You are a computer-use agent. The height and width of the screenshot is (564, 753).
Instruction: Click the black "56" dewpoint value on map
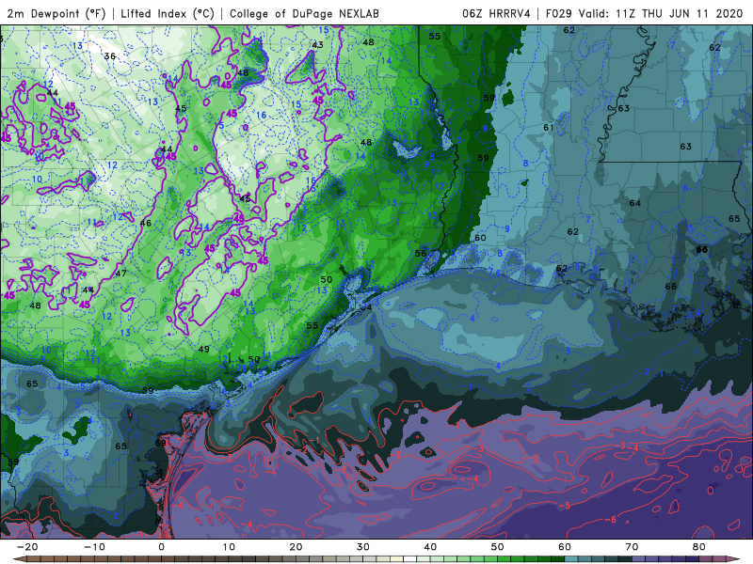[x=420, y=253]
